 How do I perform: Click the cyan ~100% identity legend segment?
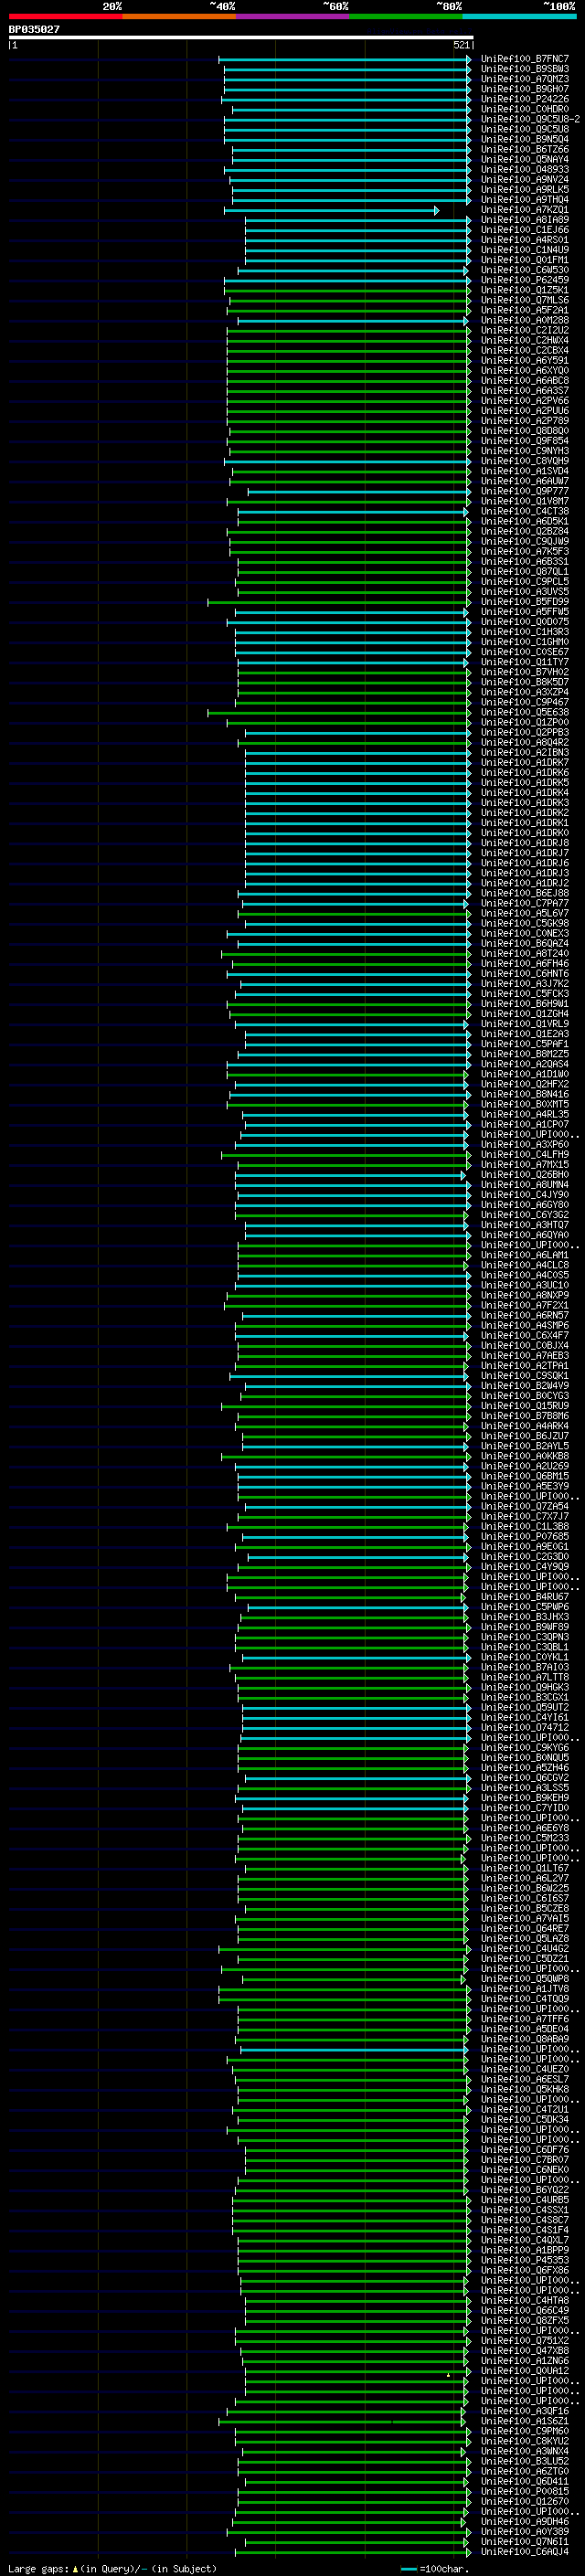(x=519, y=16)
